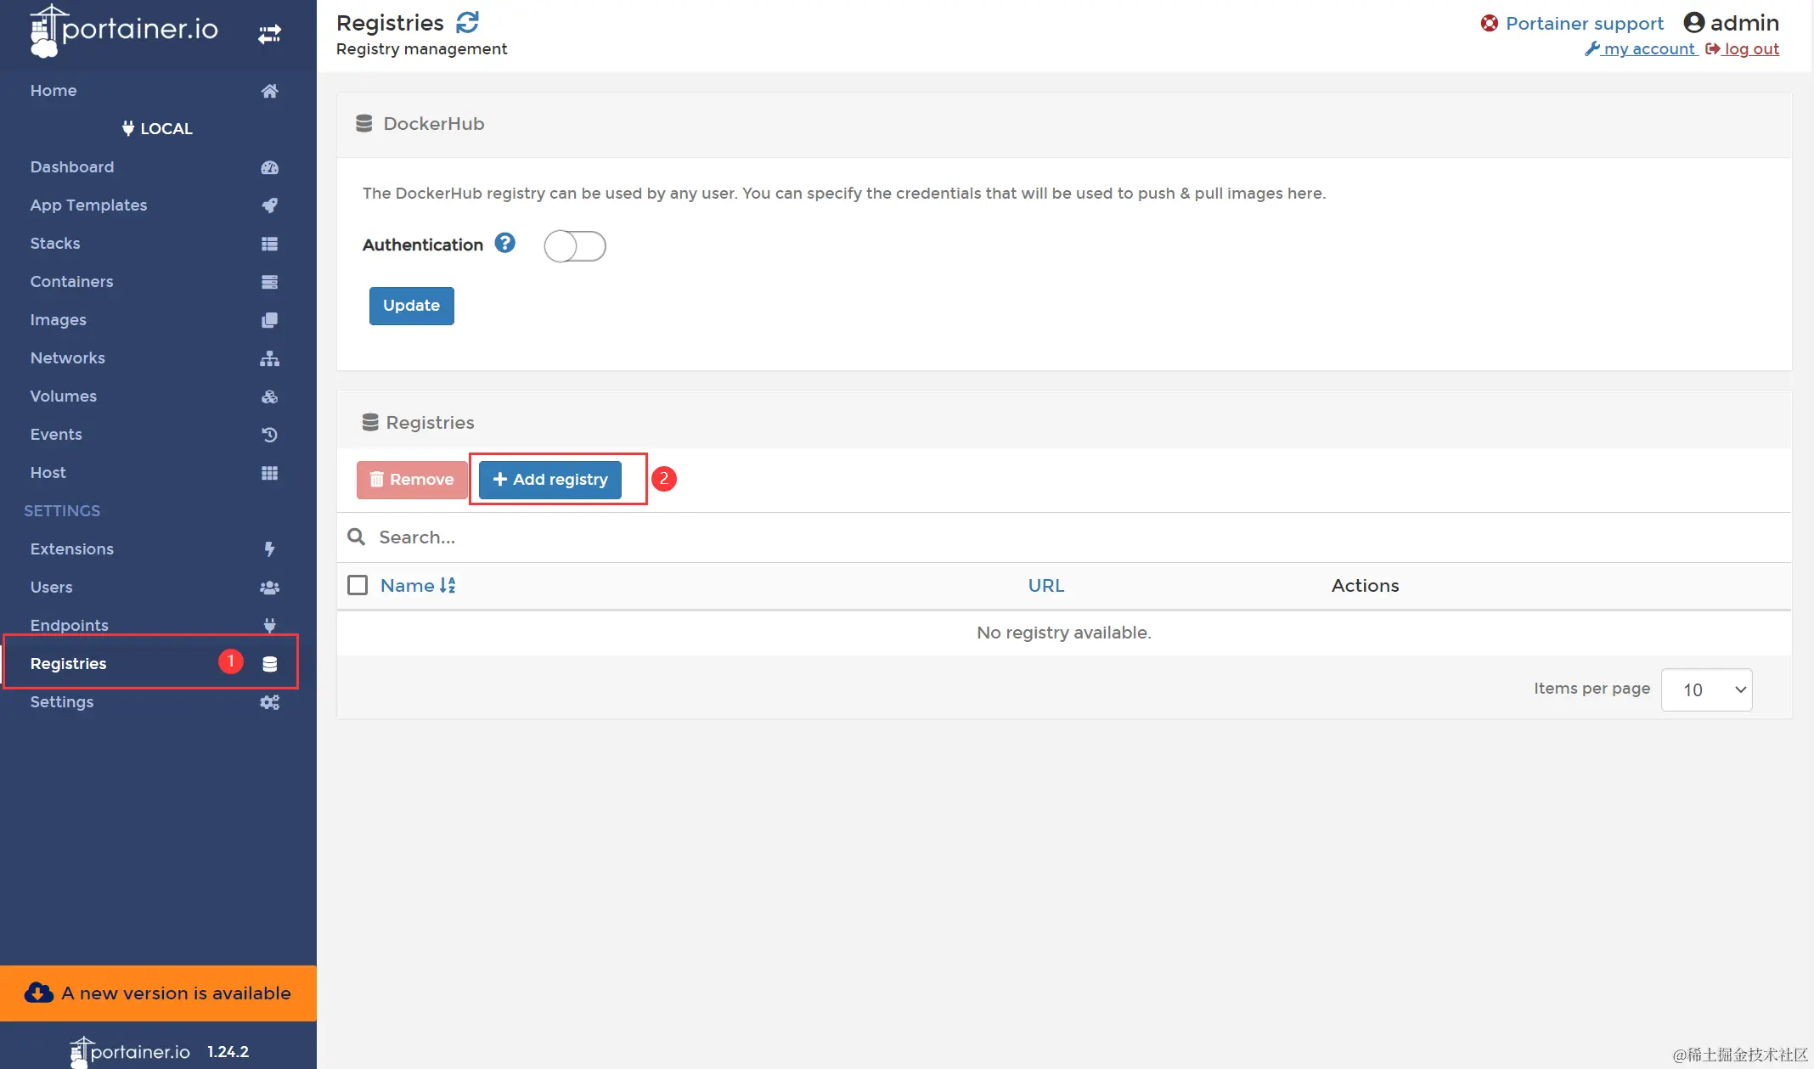Go to Settings in sidebar menu
The height and width of the screenshot is (1069, 1814).
pyautogui.click(x=62, y=701)
